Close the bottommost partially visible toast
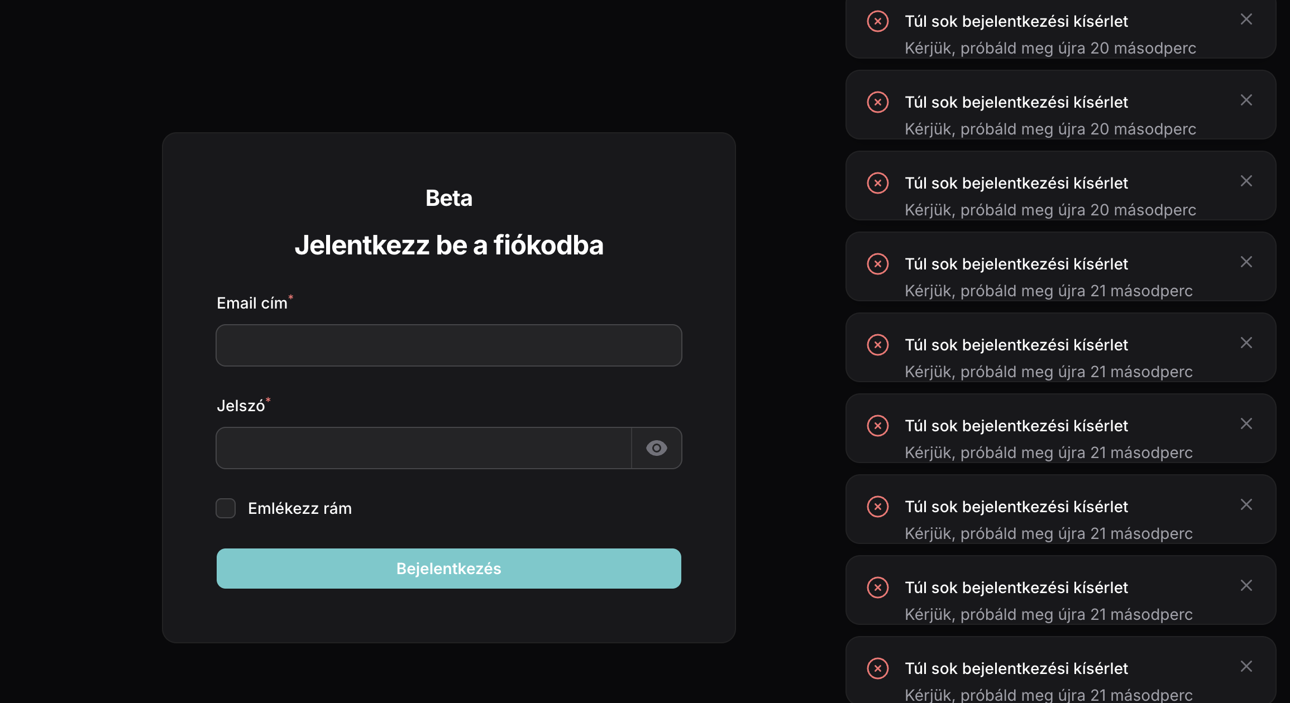This screenshot has height=703, width=1290. pos(1246,667)
